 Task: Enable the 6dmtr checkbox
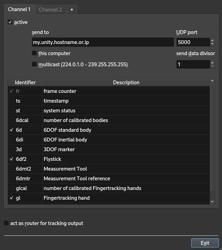[x=11, y=179]
